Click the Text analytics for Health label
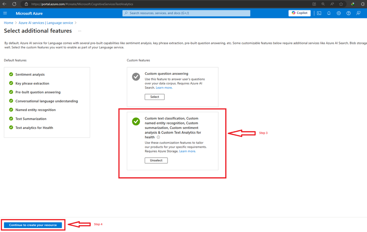This screenshot has height=232, width=367. 34,128
